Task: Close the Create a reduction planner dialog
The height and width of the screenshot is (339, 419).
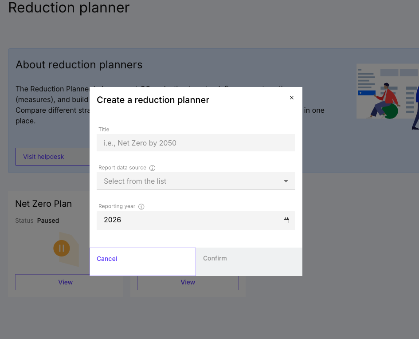Action: tap(292, 98)
